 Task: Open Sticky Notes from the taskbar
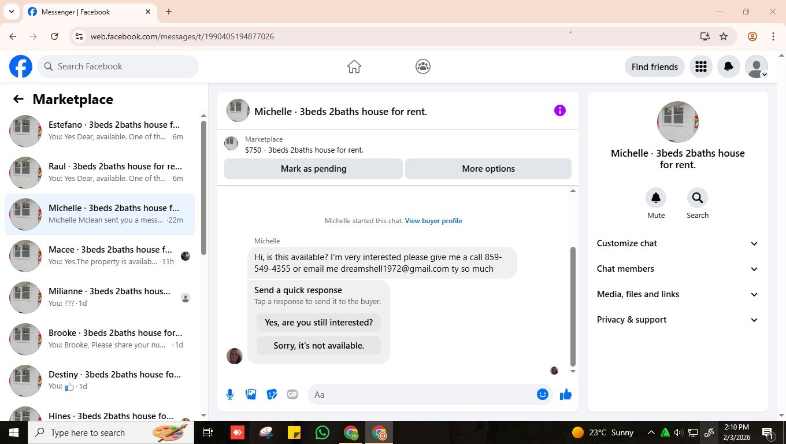(294, 432)
